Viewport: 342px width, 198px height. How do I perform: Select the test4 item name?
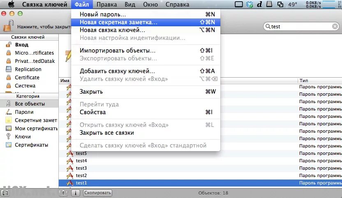pos(81,161)
